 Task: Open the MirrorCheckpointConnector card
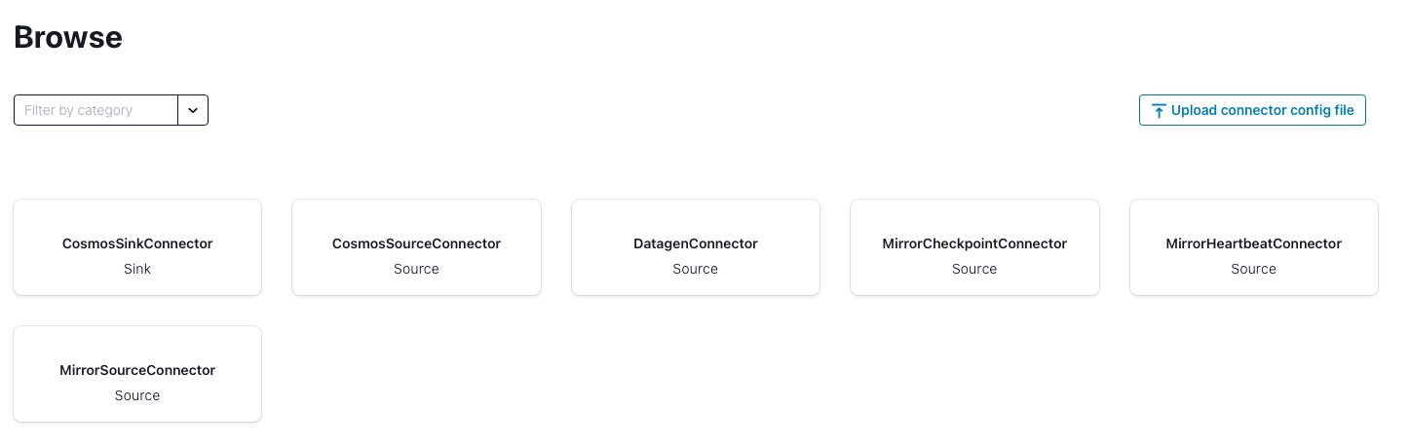(974, 247)
